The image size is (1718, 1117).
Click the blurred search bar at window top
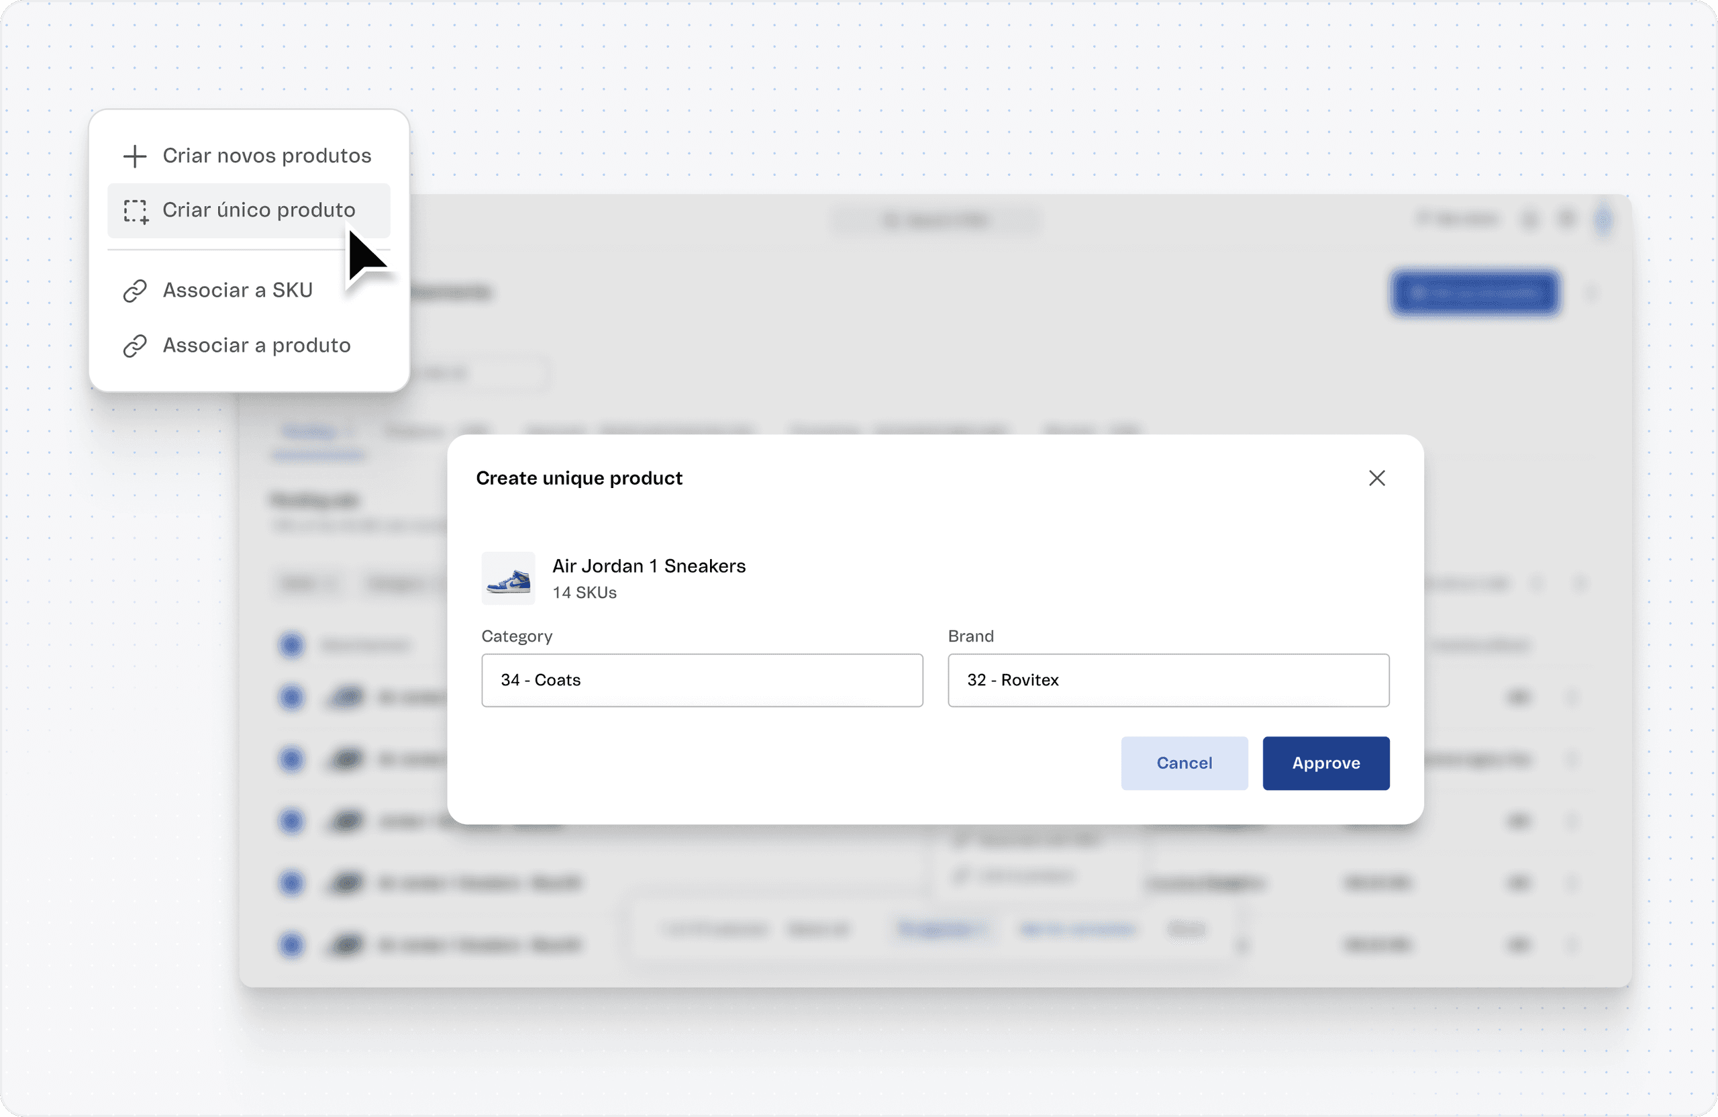[x=935, y=220]
